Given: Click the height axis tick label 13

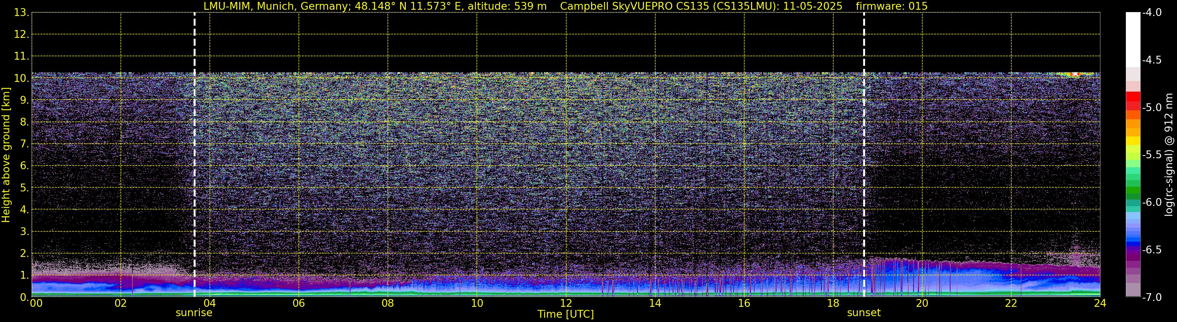Looking at the screenshot, I should (x=21, y=13).
